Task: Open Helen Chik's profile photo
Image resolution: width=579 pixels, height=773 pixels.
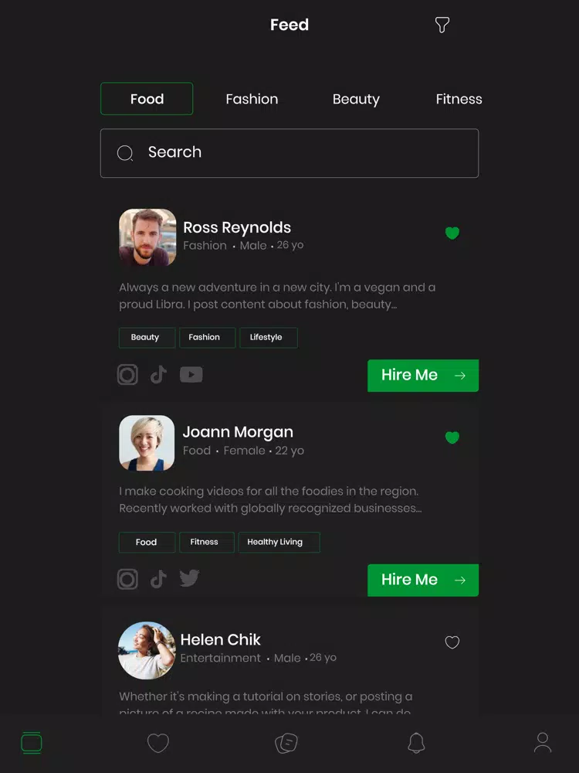Action: coord(147,650)
